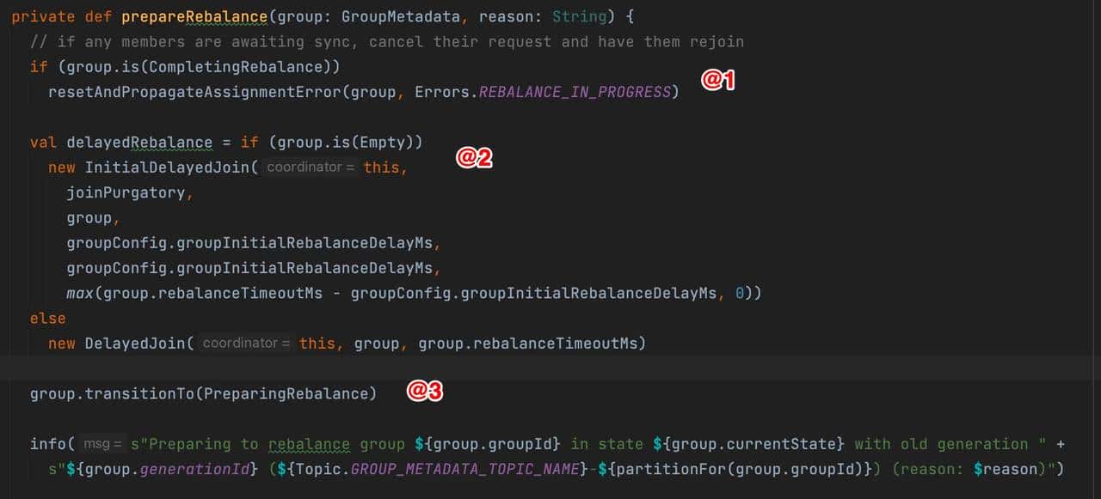
Task: Click the max function call
Action: coord(80,293)
